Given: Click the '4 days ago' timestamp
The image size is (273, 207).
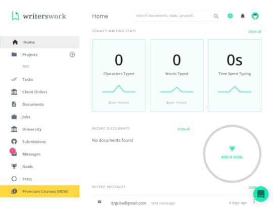Looking at the screenshot, I should (x=238, y=203).
